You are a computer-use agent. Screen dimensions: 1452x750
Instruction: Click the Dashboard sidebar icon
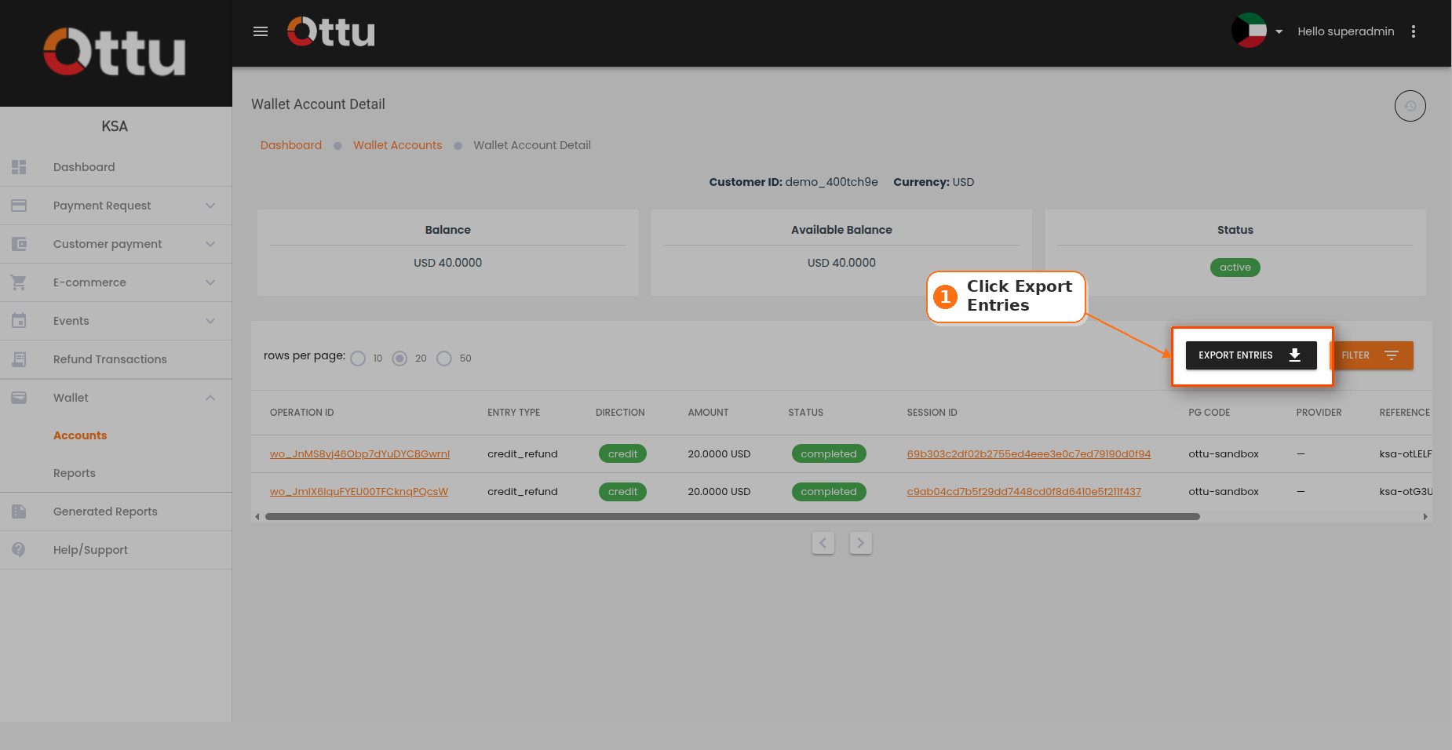pyautogui.click(x=19, y=167)
